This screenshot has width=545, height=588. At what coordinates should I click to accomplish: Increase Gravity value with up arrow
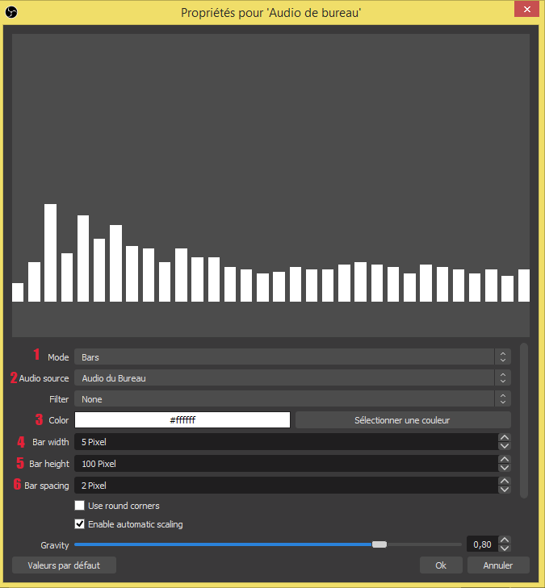[505, 540]
